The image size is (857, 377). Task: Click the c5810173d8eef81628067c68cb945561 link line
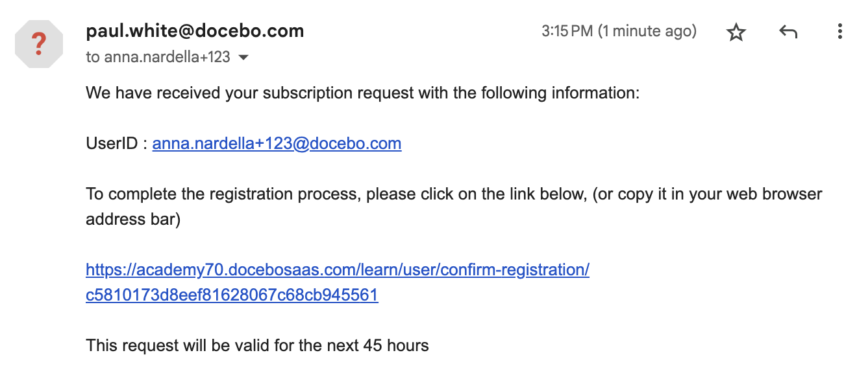click(x=232, y=295)
